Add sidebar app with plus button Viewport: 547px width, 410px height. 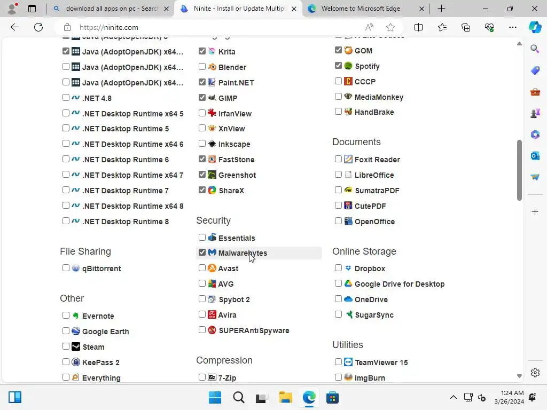[535, 211]
